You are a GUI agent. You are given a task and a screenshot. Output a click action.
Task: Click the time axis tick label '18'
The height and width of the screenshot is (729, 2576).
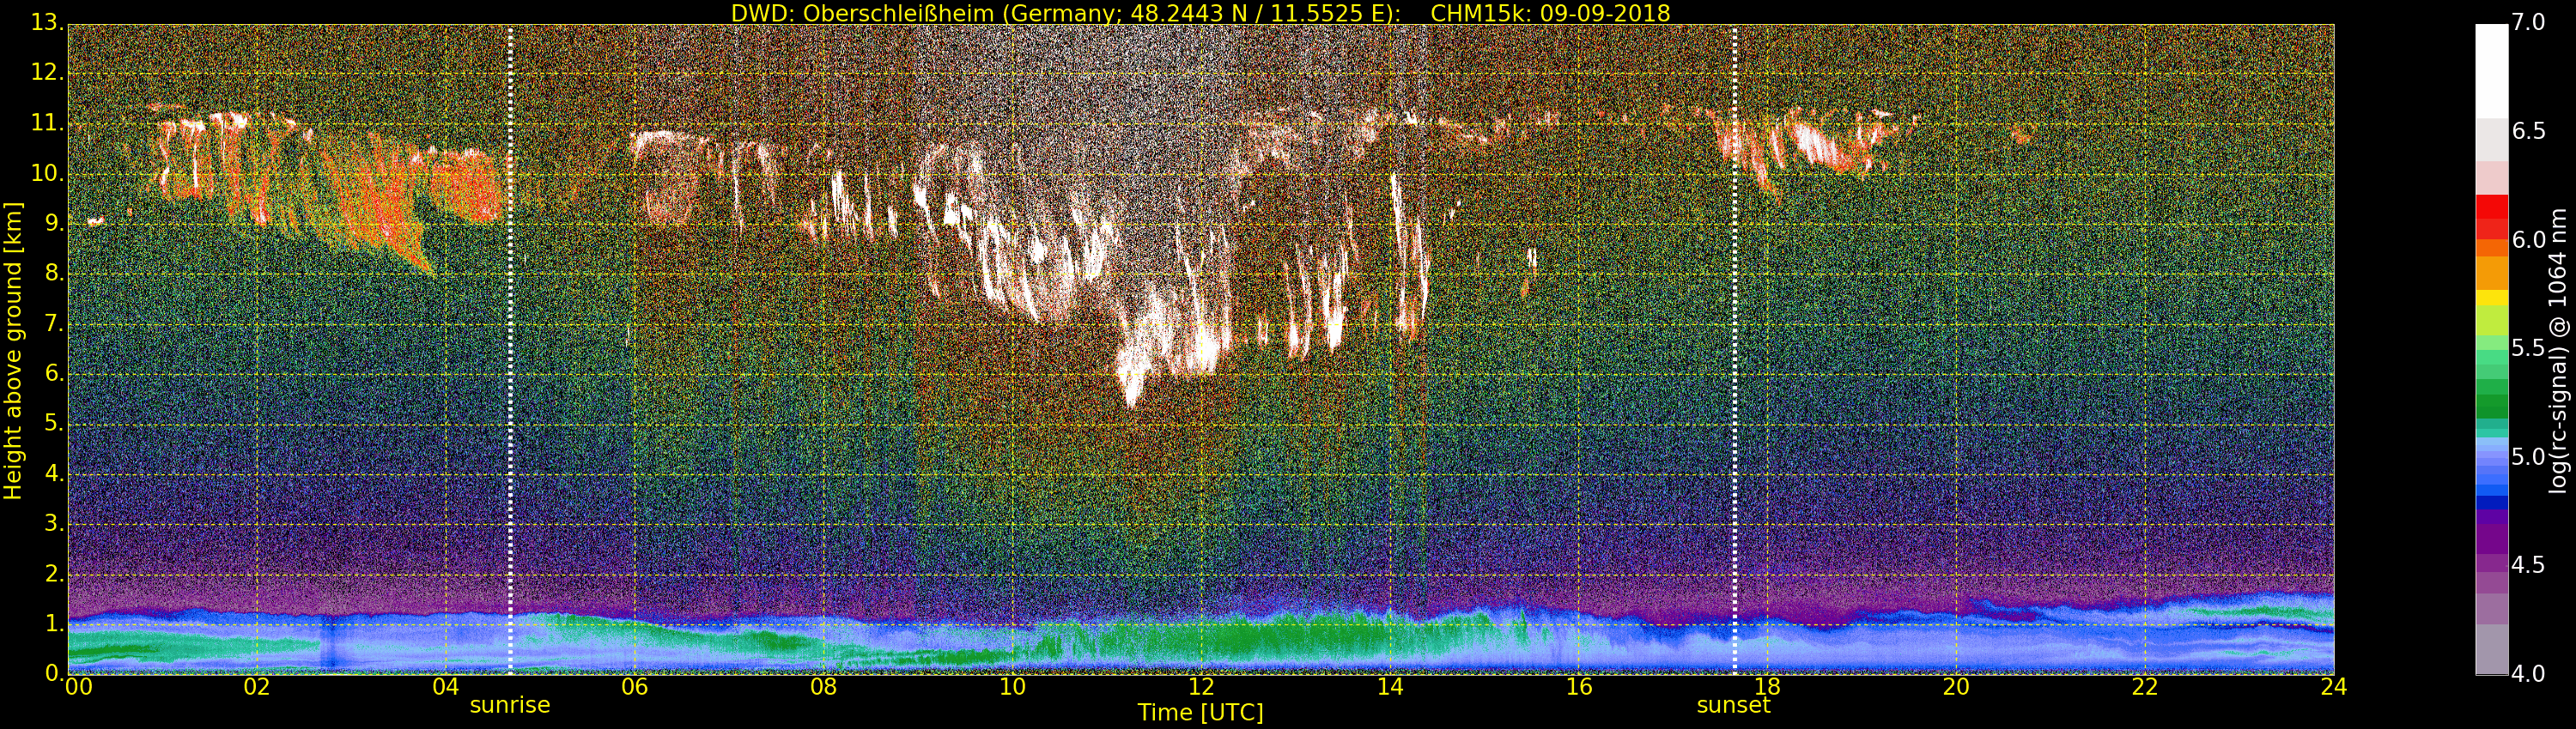pos(1768,687)
